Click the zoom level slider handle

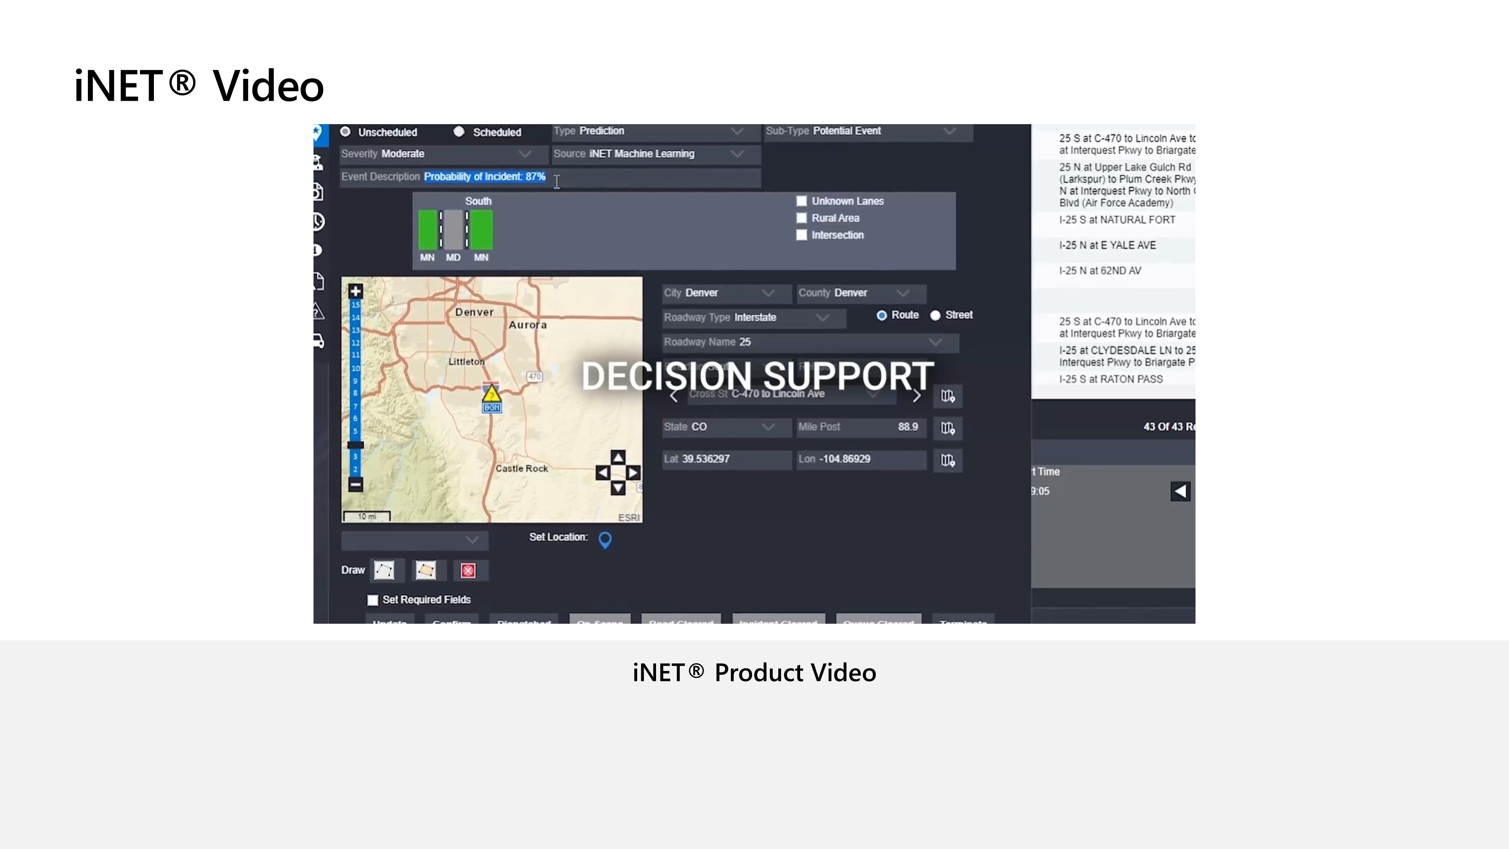click(356, 445)
